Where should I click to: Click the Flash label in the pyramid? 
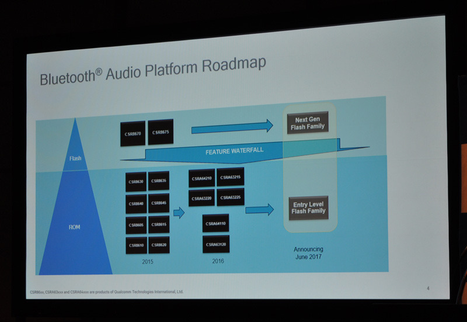pos(75,158)
